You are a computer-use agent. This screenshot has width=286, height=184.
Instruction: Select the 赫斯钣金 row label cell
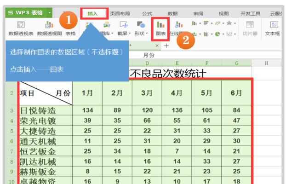tap(46, 172)
